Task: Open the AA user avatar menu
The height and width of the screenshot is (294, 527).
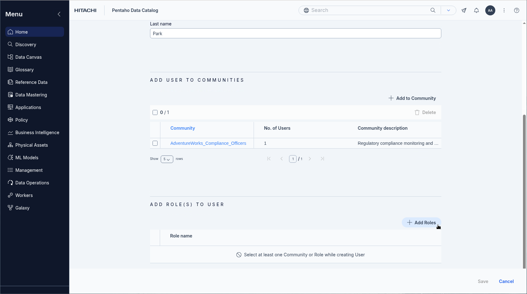Action: 490,10
